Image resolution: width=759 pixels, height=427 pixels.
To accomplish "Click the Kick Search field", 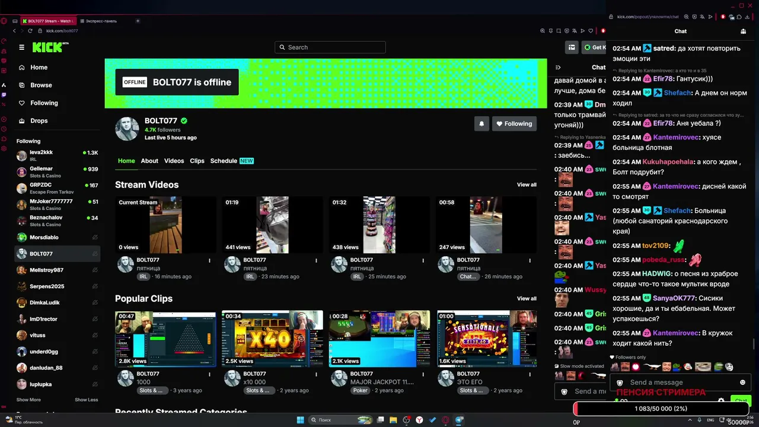I will 330,47.
